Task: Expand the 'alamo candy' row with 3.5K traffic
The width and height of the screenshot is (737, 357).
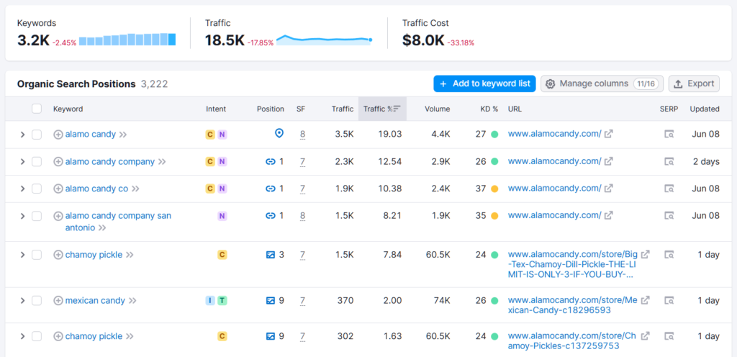Action: 22,135
